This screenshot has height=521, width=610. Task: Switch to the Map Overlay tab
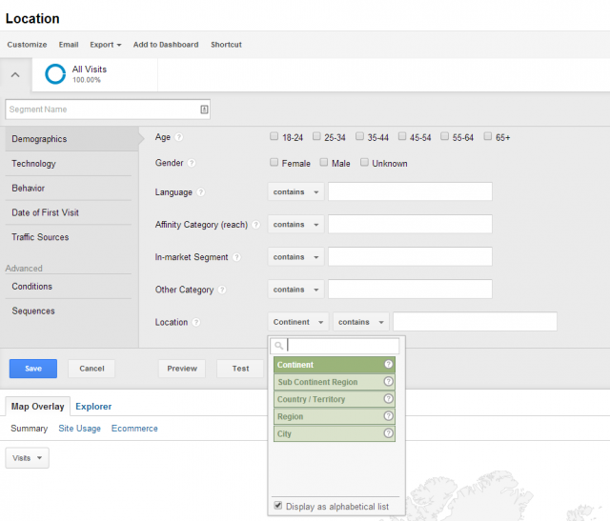click(x=38, y=407)
